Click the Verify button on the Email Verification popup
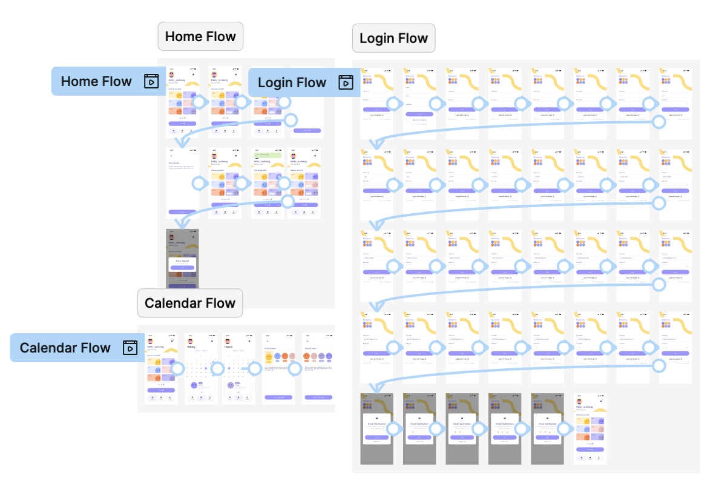The height and width of the screenshot is (487, 713). 376,437
